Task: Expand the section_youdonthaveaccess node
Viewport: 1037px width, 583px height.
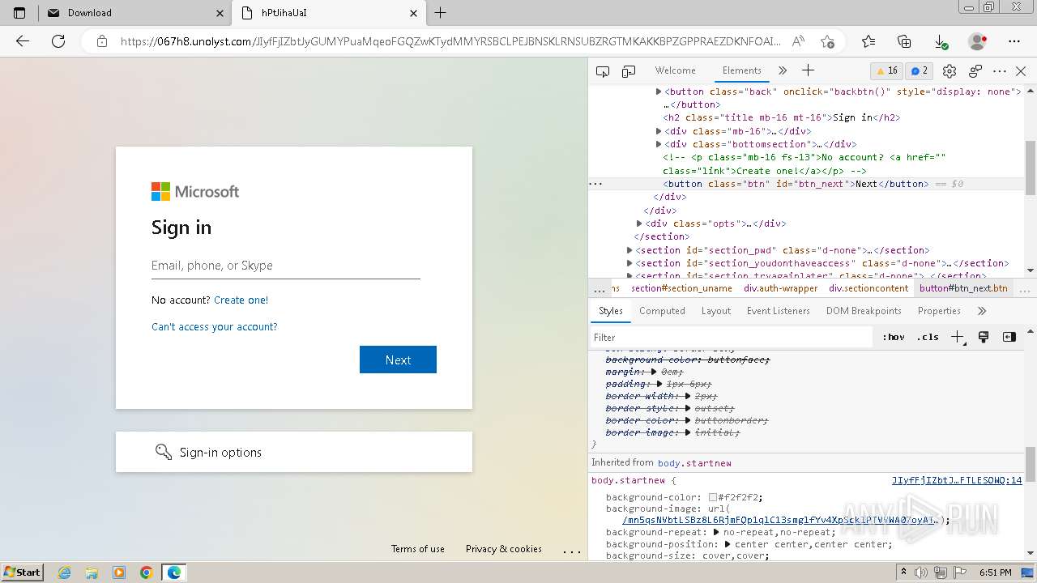Action: click(629, 263)
